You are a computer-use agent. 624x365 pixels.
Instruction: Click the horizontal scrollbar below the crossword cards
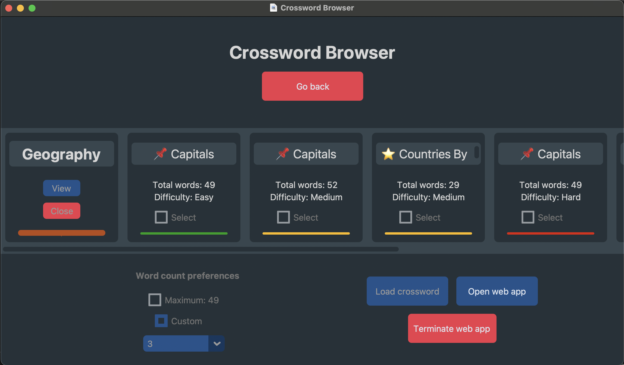click(x=201, y=249)
